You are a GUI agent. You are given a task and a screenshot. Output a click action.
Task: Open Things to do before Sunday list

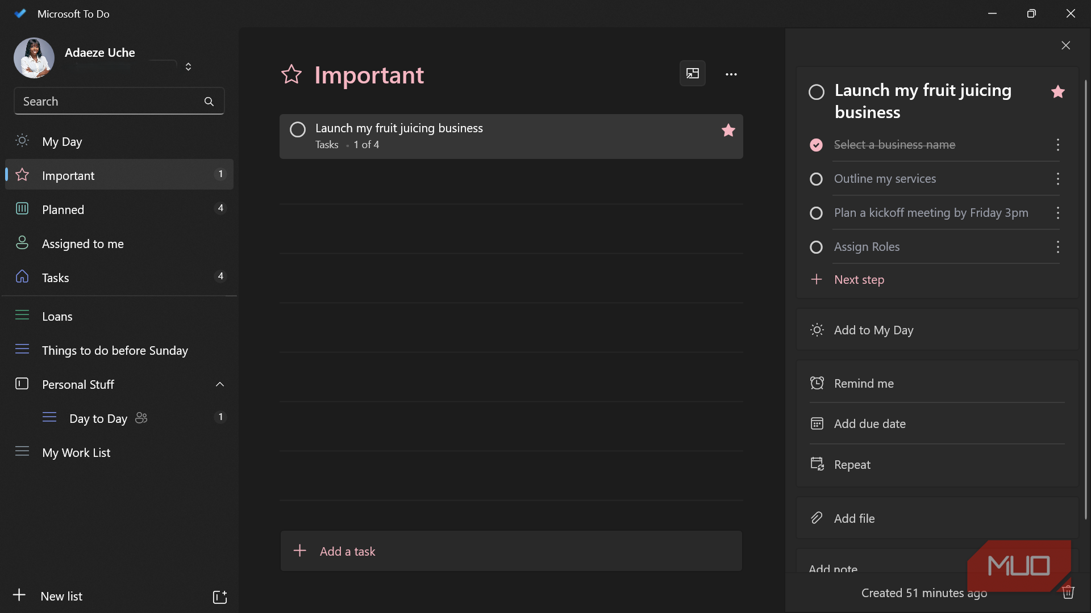pos(119,350)
